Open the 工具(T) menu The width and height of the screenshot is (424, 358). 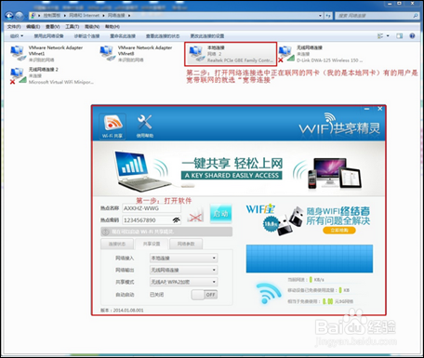[72, 27]
